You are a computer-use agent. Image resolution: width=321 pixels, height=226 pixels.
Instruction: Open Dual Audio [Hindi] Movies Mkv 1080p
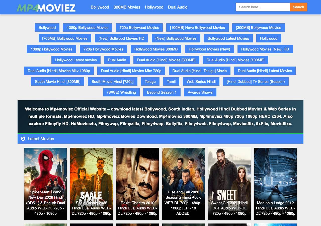pos(59,71)
